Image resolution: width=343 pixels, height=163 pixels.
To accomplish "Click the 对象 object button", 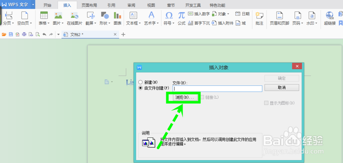I will point(219,14).
